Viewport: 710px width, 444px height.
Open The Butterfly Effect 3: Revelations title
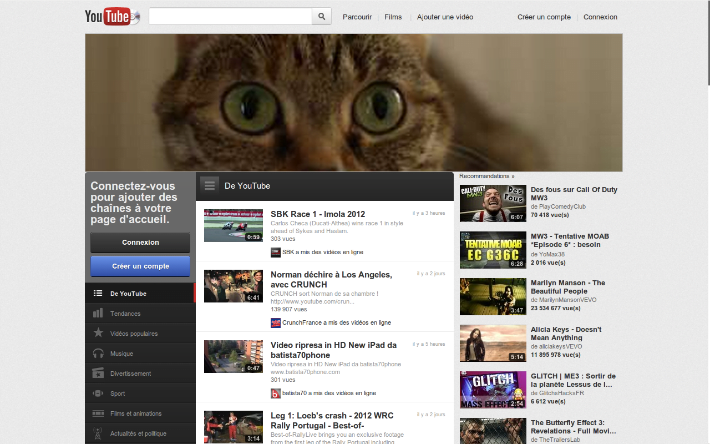coord(574,427)
